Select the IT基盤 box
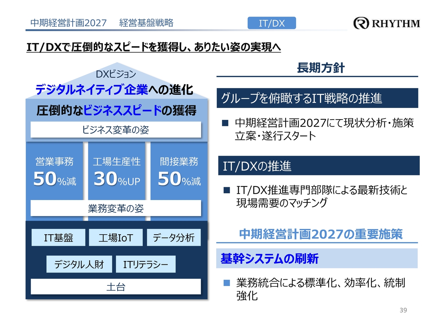The image size is (433, 325). point(58,238)
